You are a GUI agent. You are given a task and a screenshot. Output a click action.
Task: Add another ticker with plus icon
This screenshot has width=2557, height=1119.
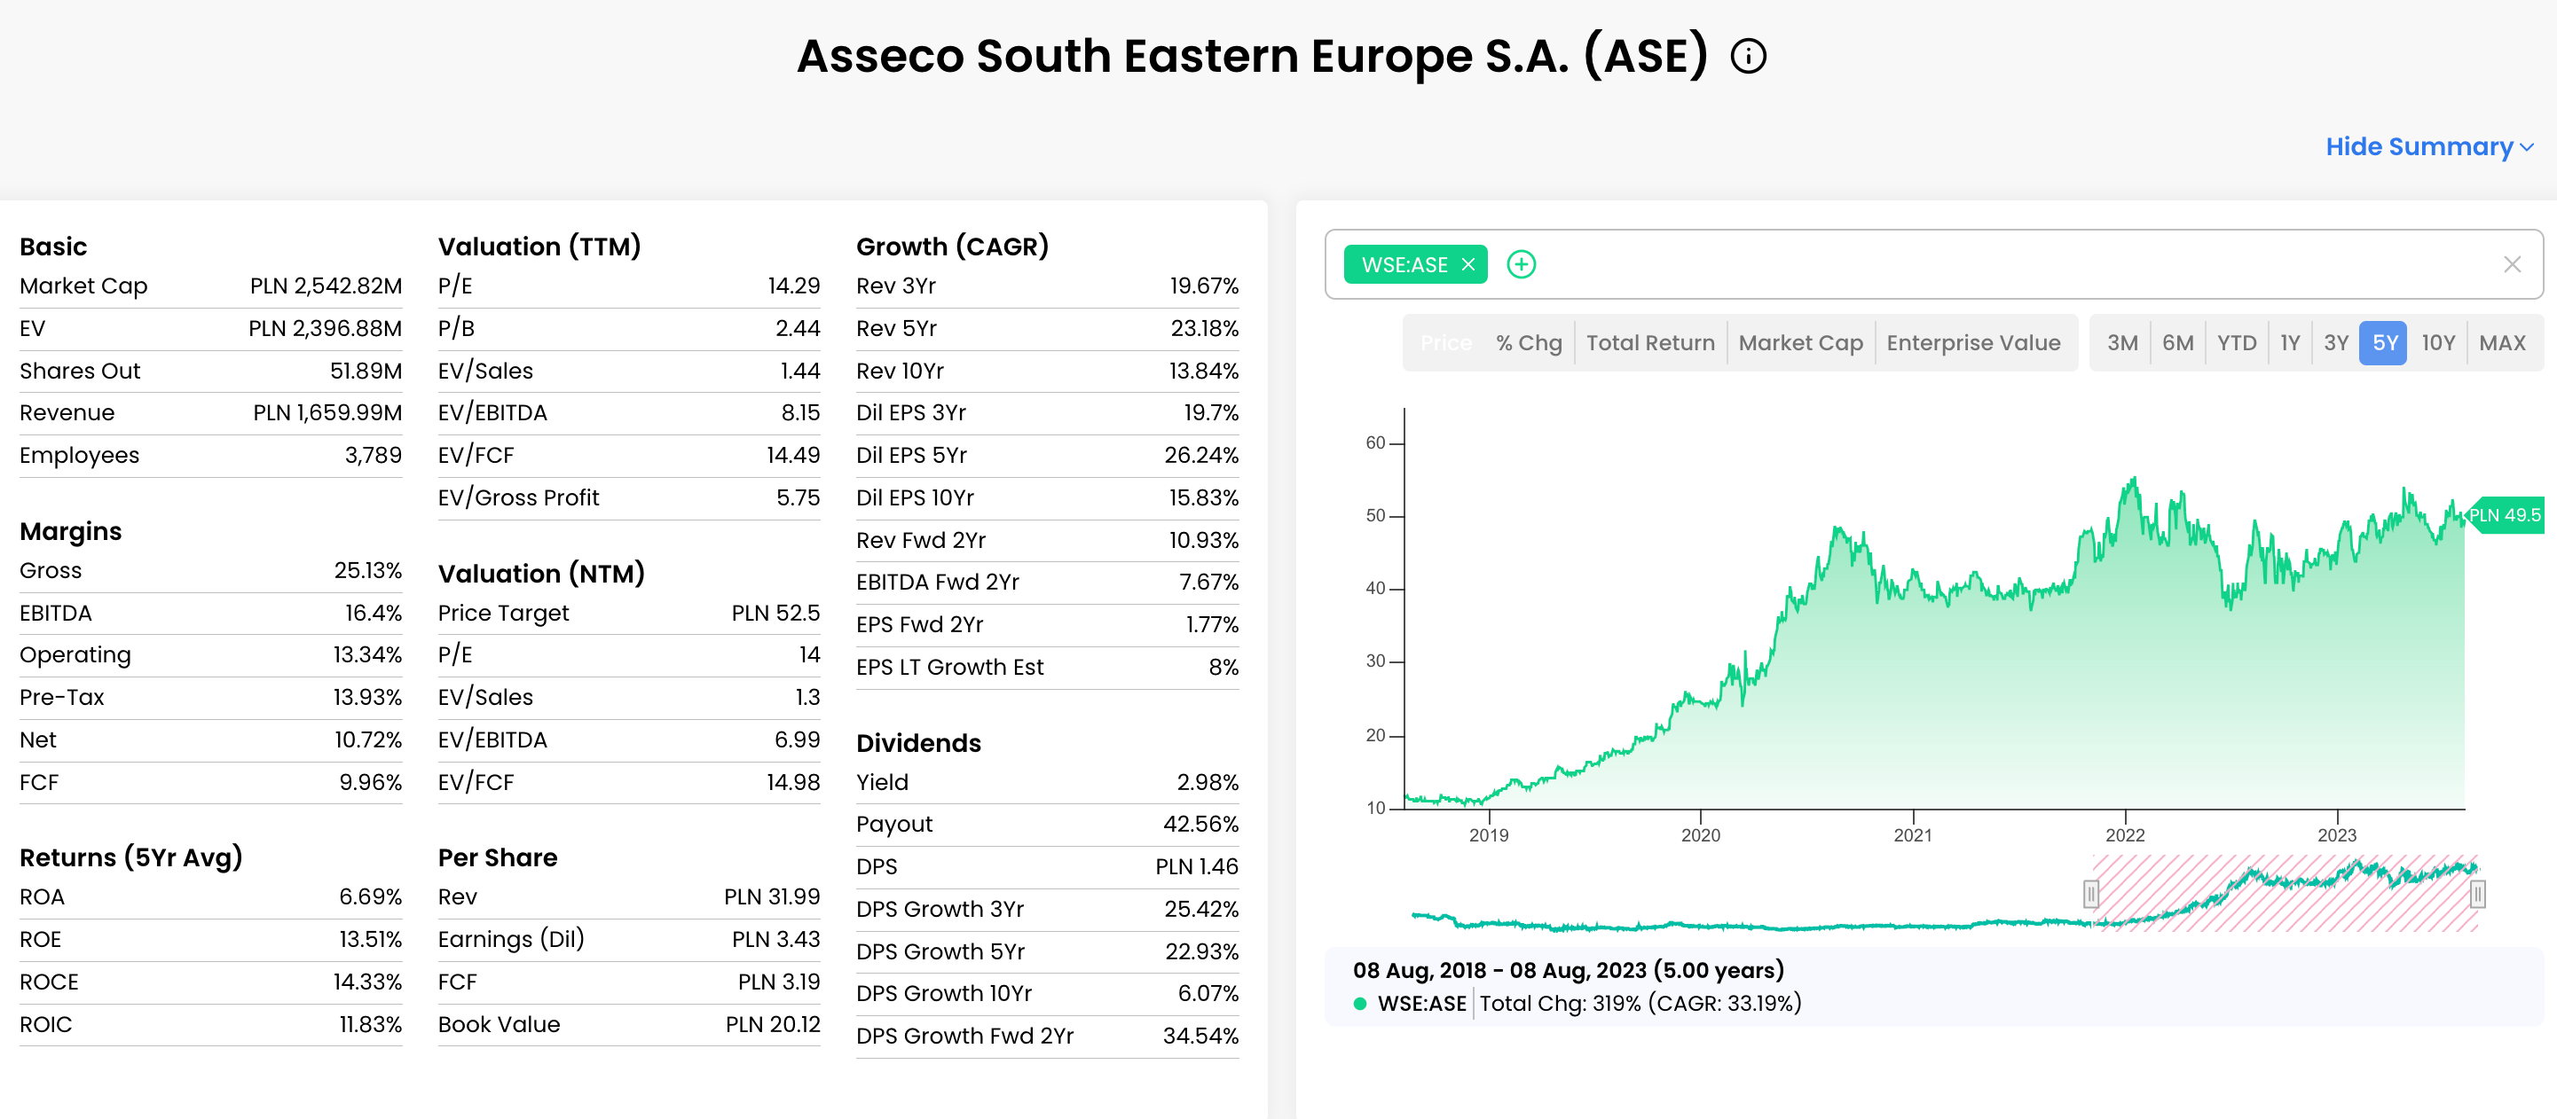(x=1521, y=265)
